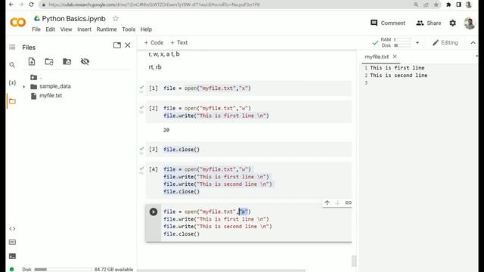Open the View menu
The image size is (484, 272).
66,29
